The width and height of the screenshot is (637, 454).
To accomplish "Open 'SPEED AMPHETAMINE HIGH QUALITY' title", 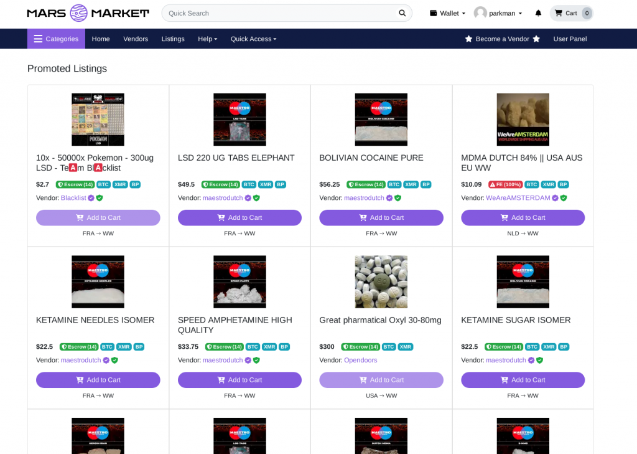I will pos(235,325).
